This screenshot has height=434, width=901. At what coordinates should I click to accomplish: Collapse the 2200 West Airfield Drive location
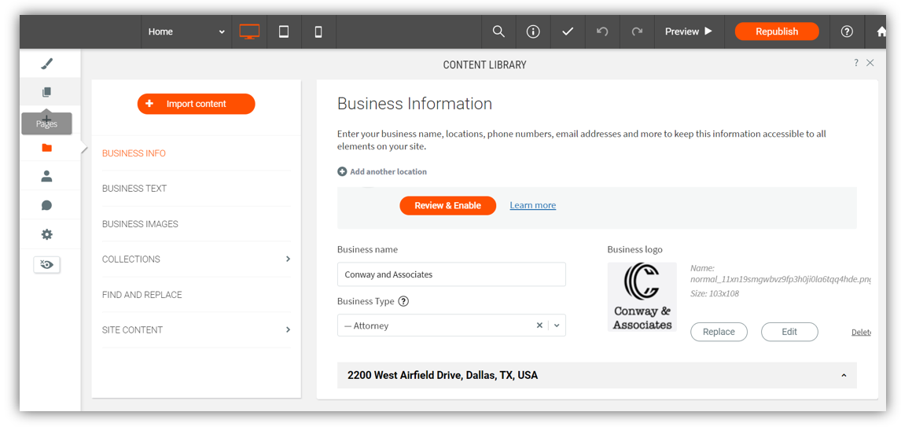844,376
